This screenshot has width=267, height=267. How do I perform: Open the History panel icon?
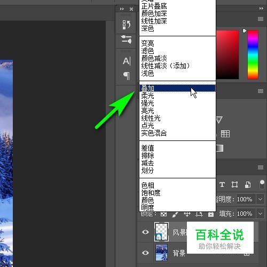(x=127, y=25)
